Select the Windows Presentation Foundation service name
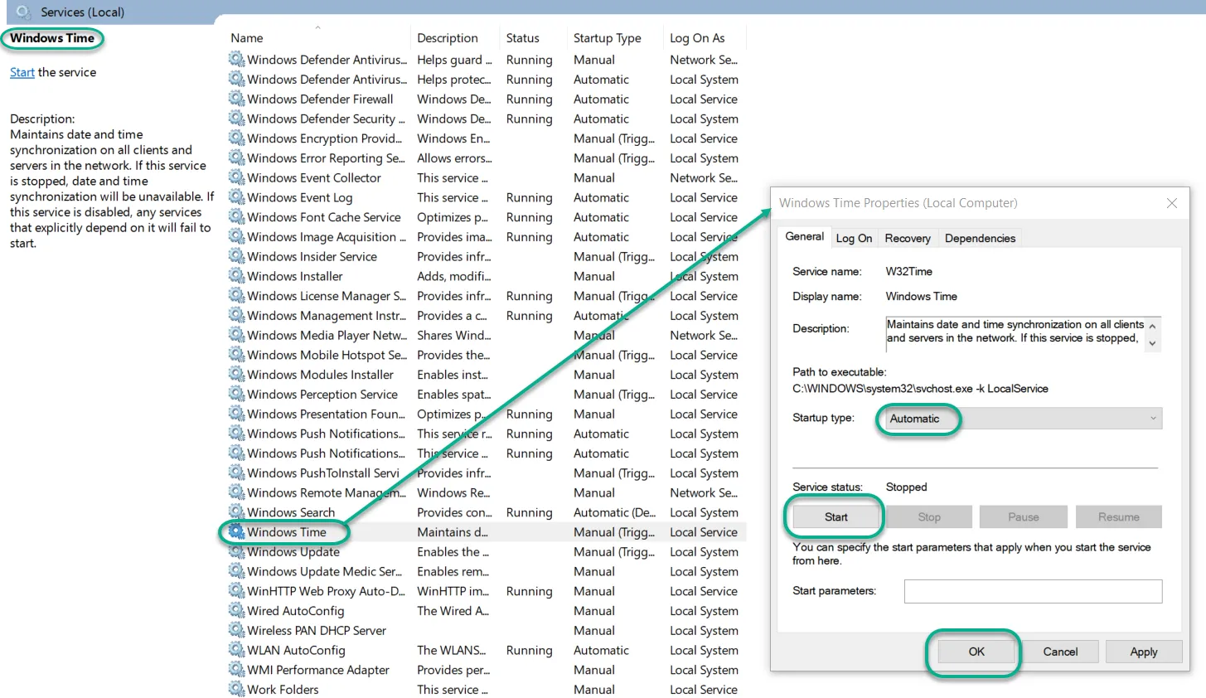Image resolution: width=1206 pixels, height=698 pixels. 326,414
